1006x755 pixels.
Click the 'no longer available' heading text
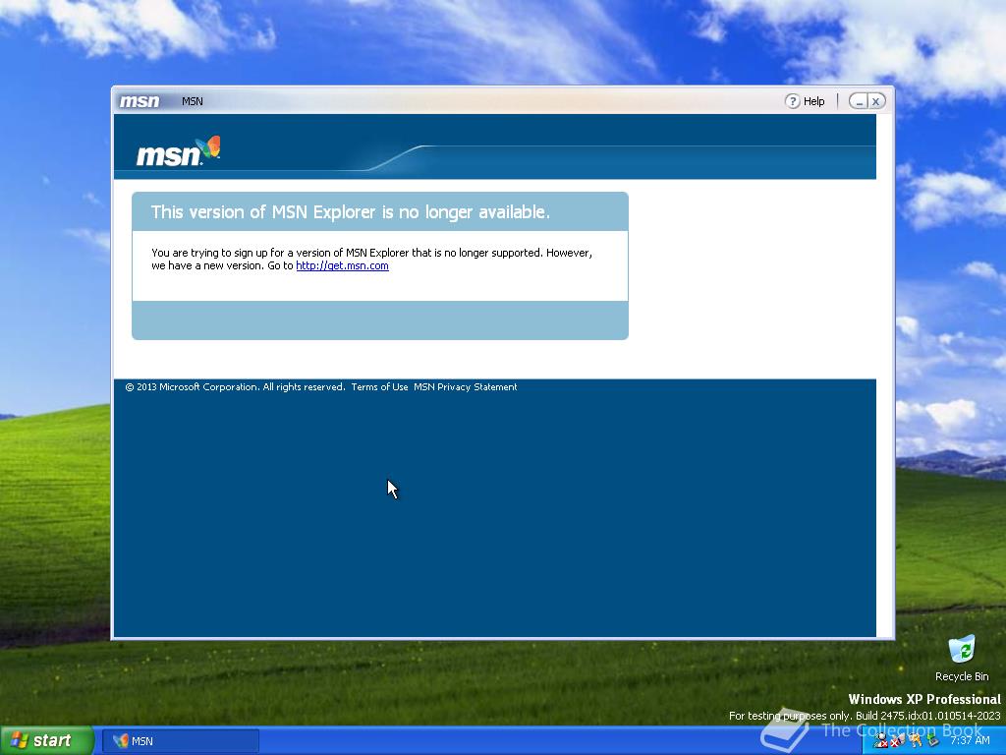351,212
